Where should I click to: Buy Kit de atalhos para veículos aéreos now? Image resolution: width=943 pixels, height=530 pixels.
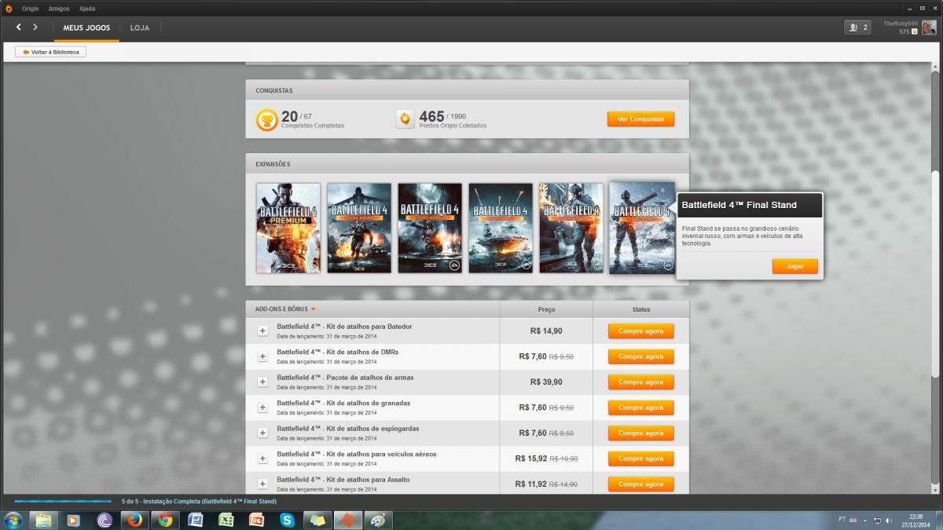640,459
